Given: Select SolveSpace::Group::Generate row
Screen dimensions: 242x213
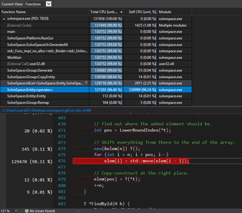Looking at the screenshot, I should [x=96, y=70].
